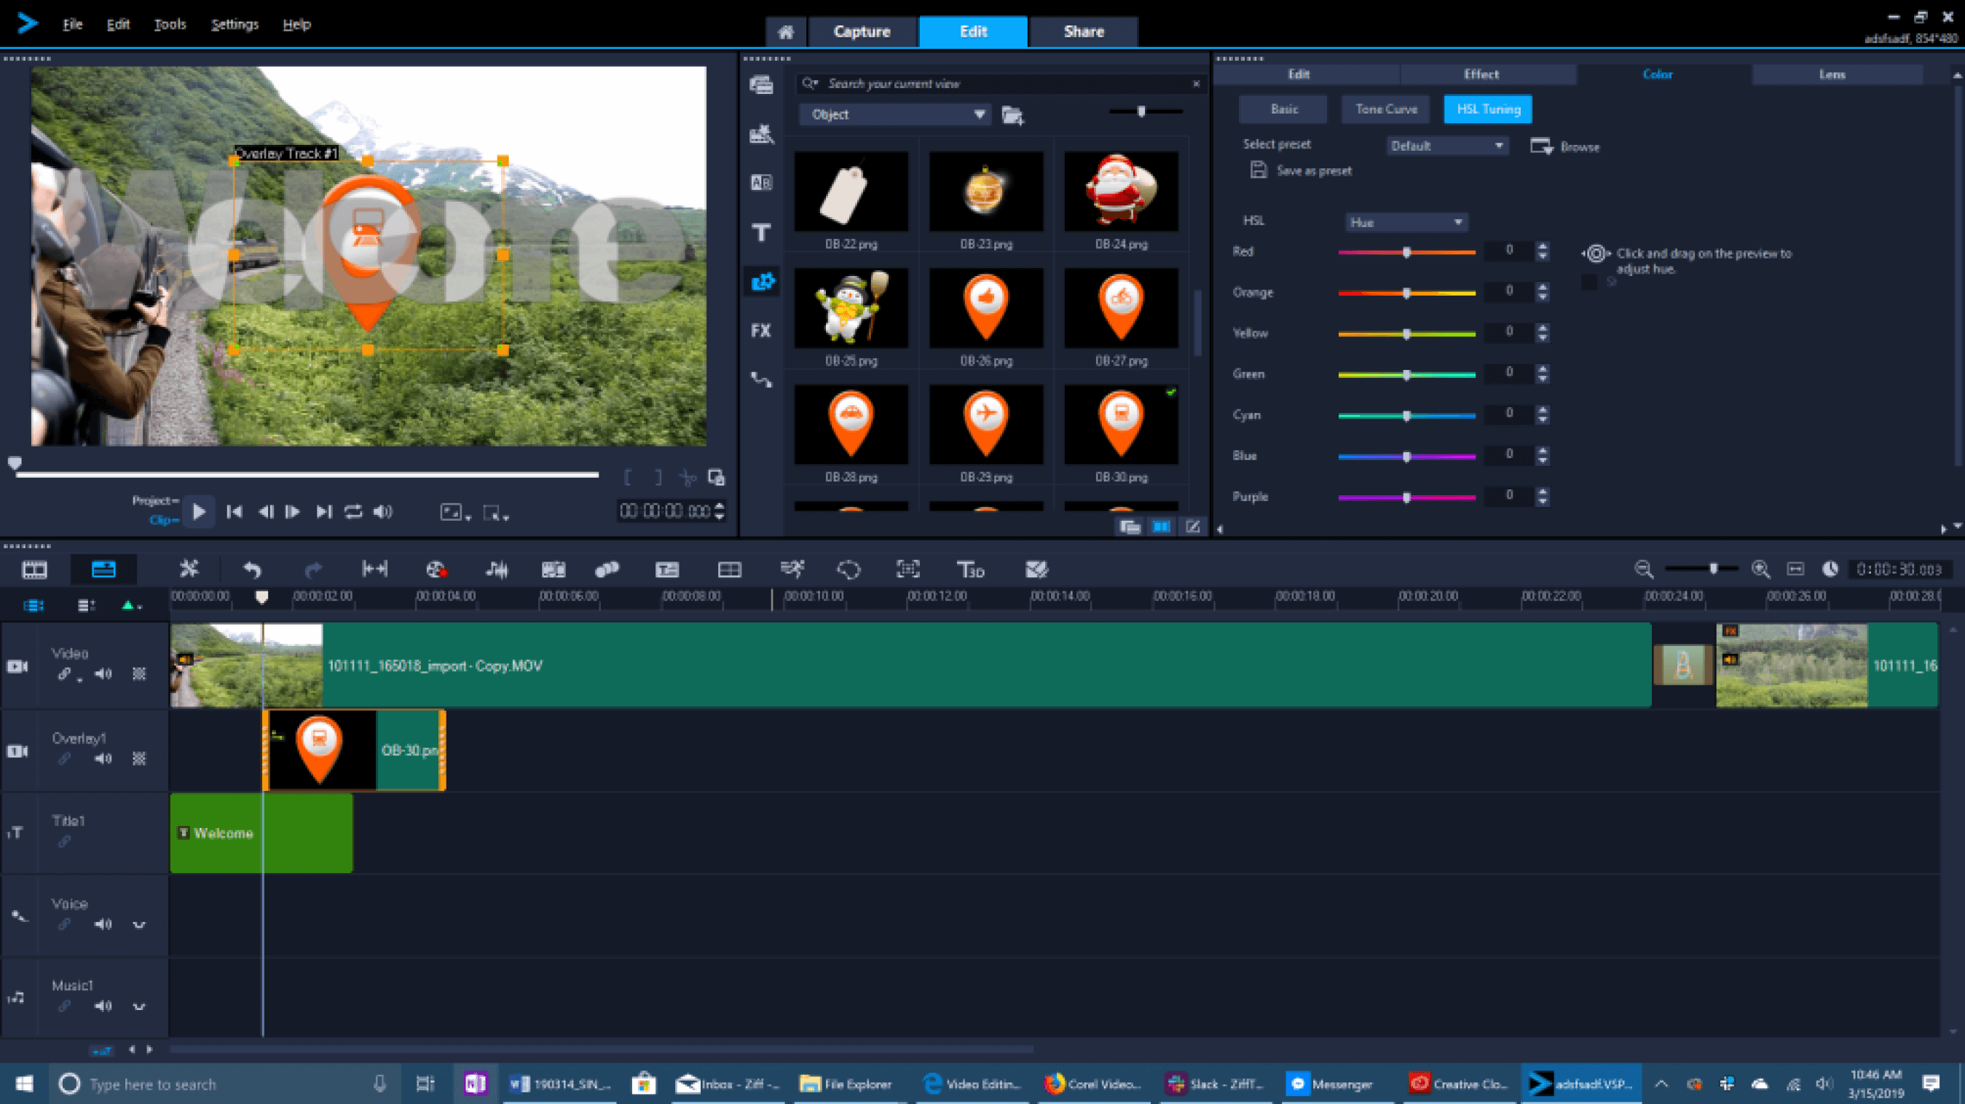Select the Split clip tool icon
This screenshot has width=1965, height=1104.
(x=189, y=568)
